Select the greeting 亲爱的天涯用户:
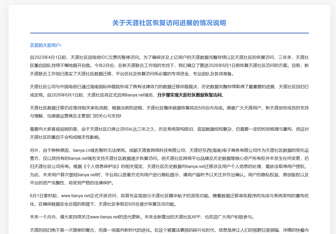This screenshot has height=234, width=336. pos(46,45)
